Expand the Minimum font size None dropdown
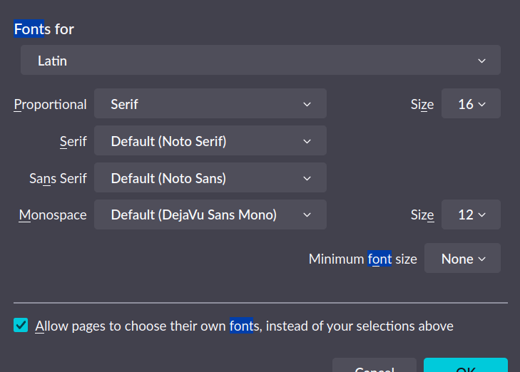This screenshot has height=372, width=520. click(x=462, y=259)
